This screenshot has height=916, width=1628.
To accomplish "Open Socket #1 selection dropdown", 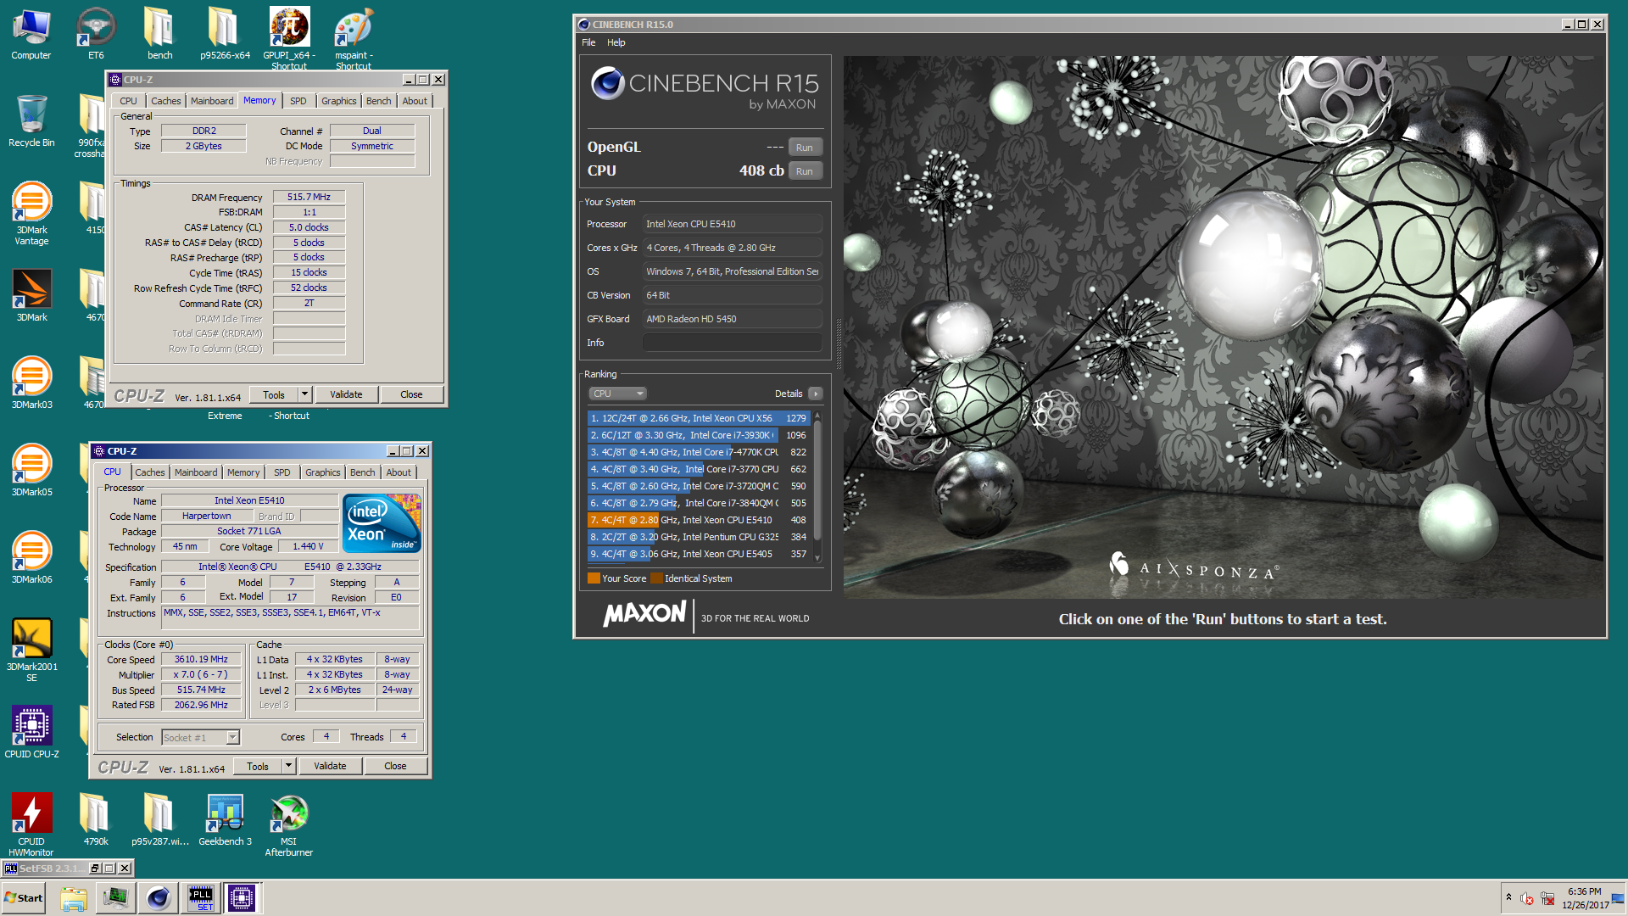I will [201, 737].
